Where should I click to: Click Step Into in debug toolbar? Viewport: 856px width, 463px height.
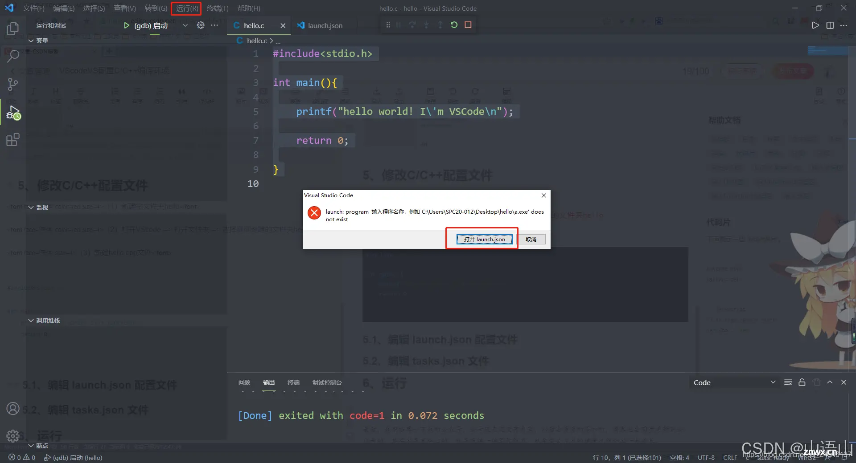click(x=426, y=25)
